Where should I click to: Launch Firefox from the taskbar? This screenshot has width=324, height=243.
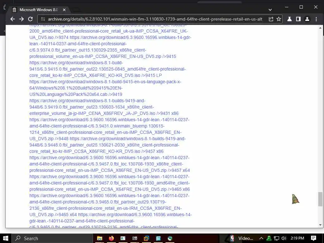[111, 238]
